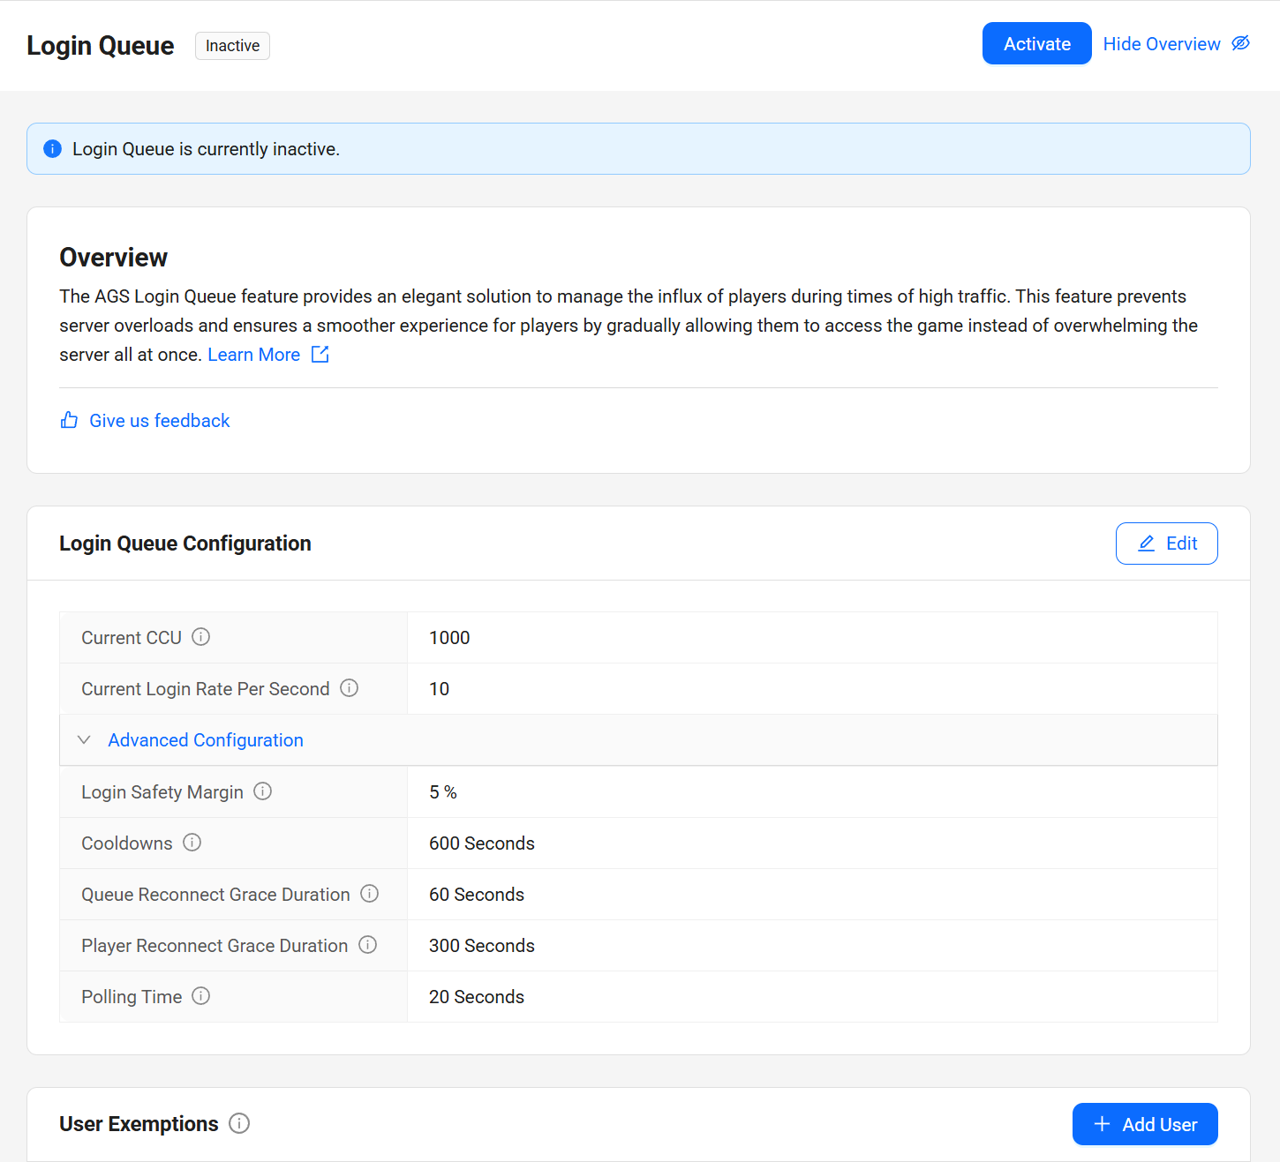Select the 300 Seconds player reconnect value
Image resolution: width=1280 pixels, height=1162 pixels.
click(x=482, y=946)
